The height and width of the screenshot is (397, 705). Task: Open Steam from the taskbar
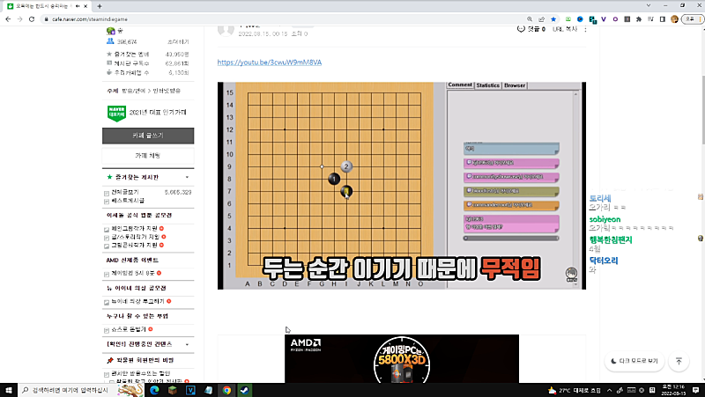[x=245, y=390]
